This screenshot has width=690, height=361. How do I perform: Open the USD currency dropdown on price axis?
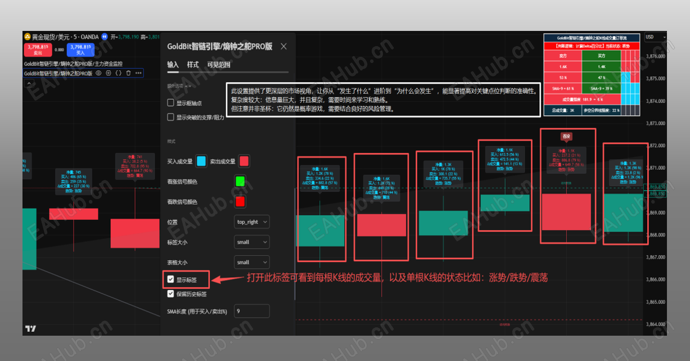click(x=655, y=37)
